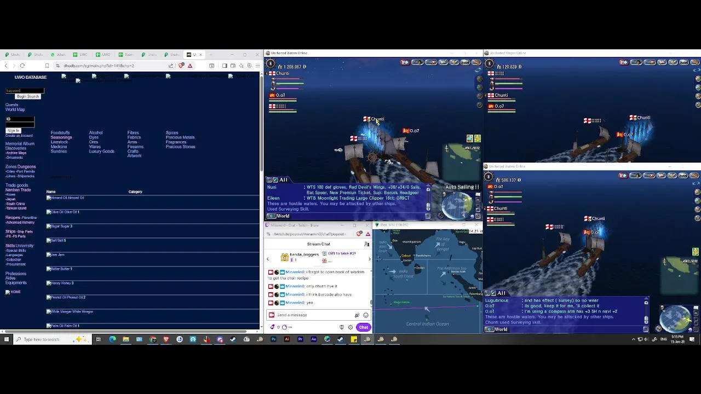Toggle the browser sidebar panel icon

tap(225, 66)
